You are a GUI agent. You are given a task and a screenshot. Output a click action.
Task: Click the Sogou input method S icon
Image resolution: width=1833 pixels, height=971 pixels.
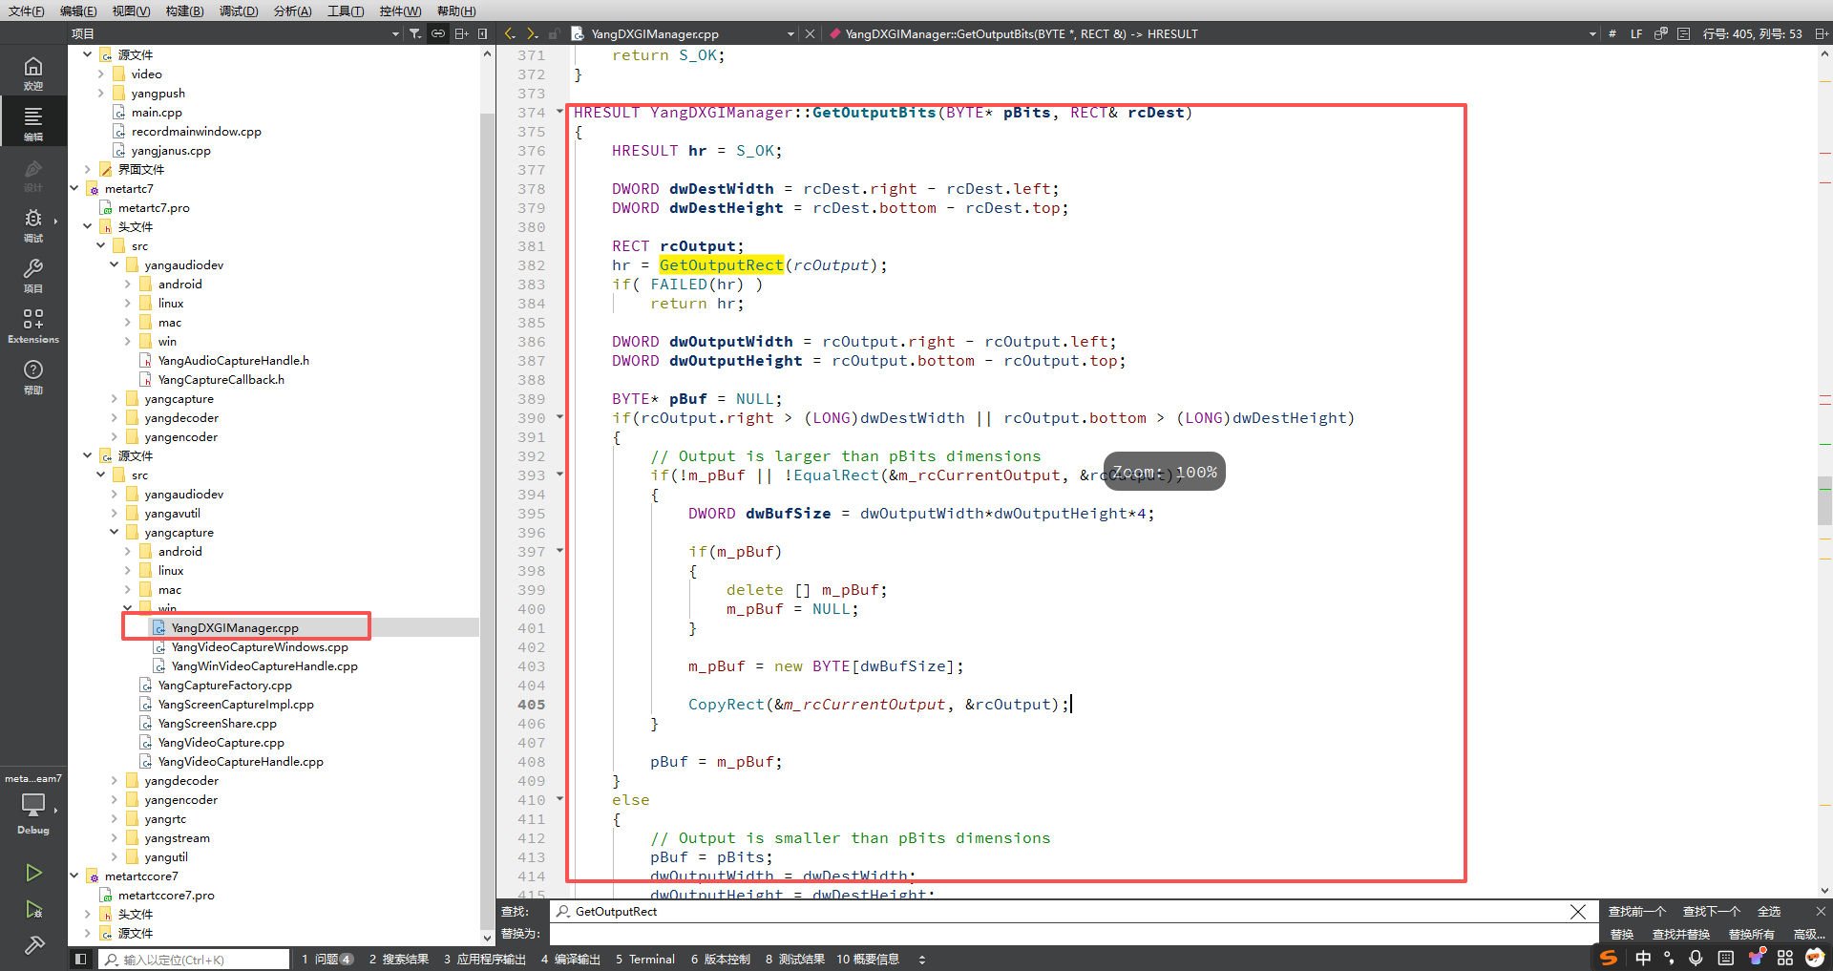point(1609,958)
